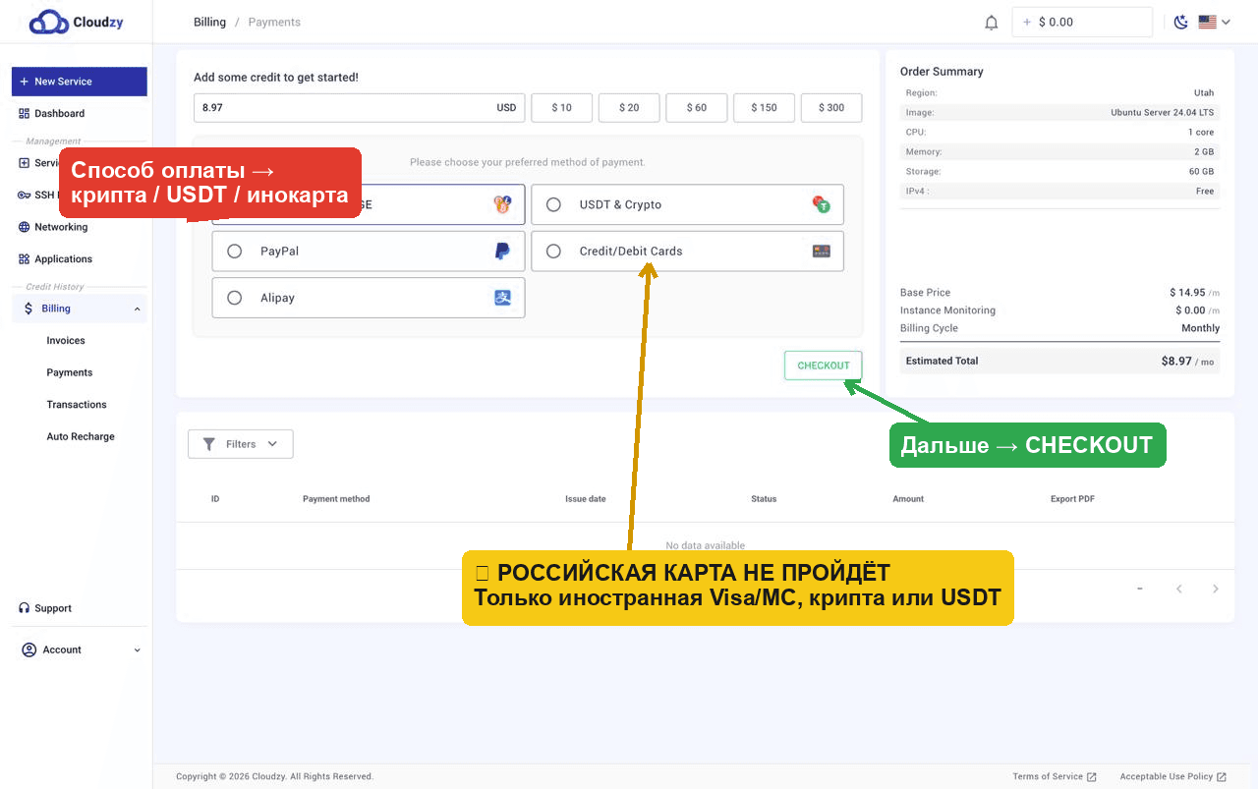Screen dimensions: 1258x789
Task: Open the Acceptable Use Policy link
Action: 1173,776
